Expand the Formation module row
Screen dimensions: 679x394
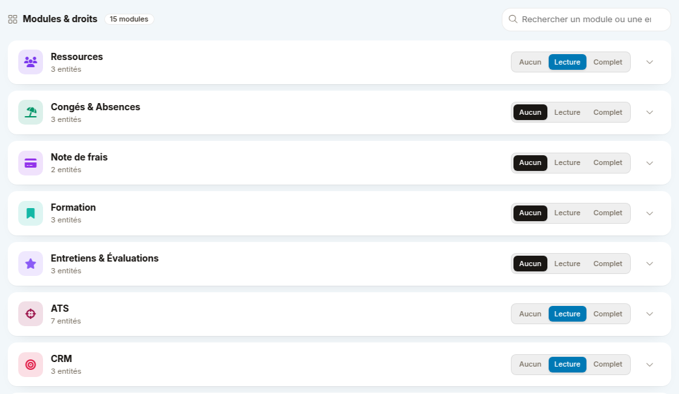(650, 213)
